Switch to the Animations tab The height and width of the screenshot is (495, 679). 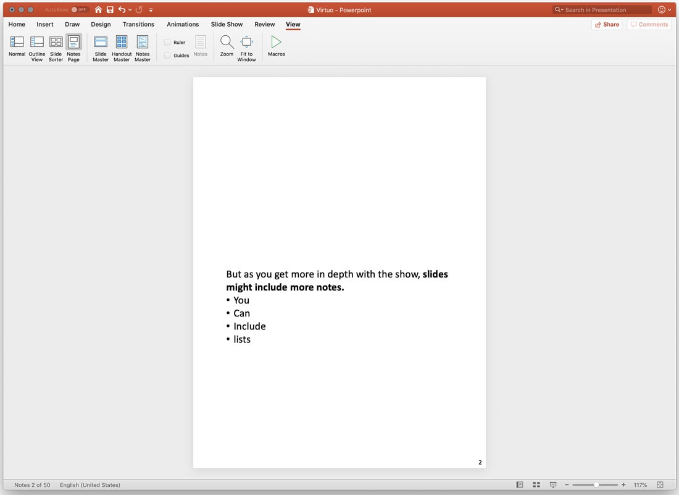[183, 24]
